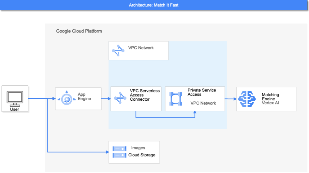Click the User monitor icon
This screenshot has height=173, width=309.
click(15, 98)
